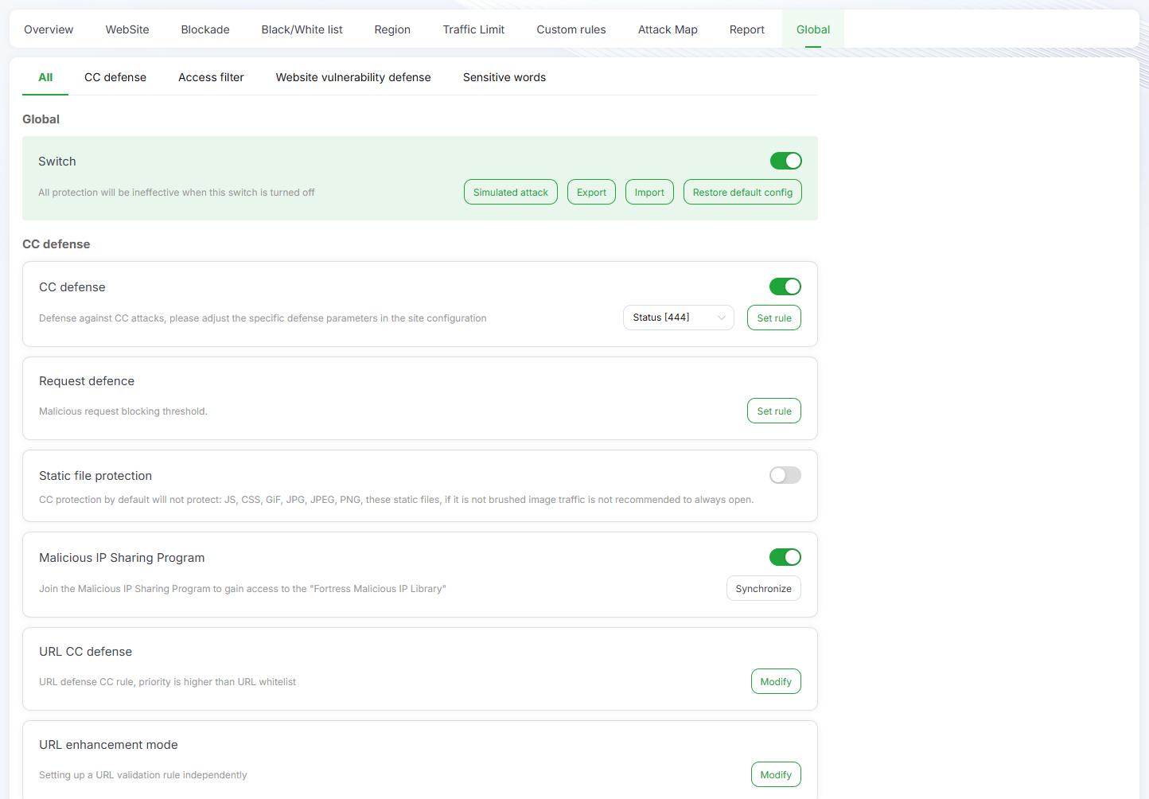
Task: Open the Attack Map tab
Action: (x=667, y=29)
